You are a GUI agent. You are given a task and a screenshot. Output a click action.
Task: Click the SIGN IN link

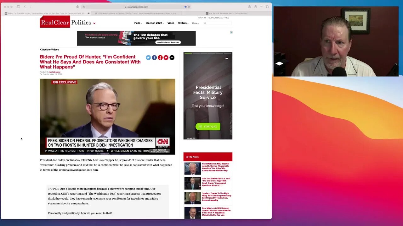click(x=202, y=18)
